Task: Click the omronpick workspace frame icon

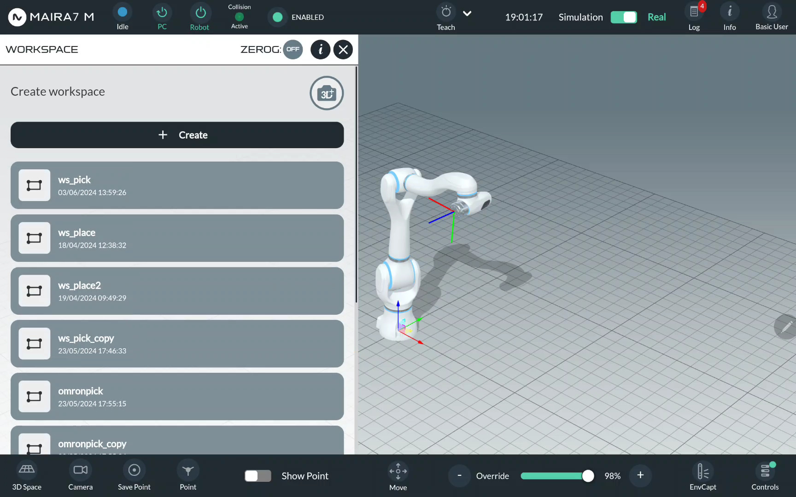Action: coord(35,396)
